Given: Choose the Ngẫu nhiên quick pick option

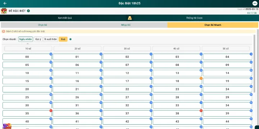Looking at the screenshot, I should point(26,39).
